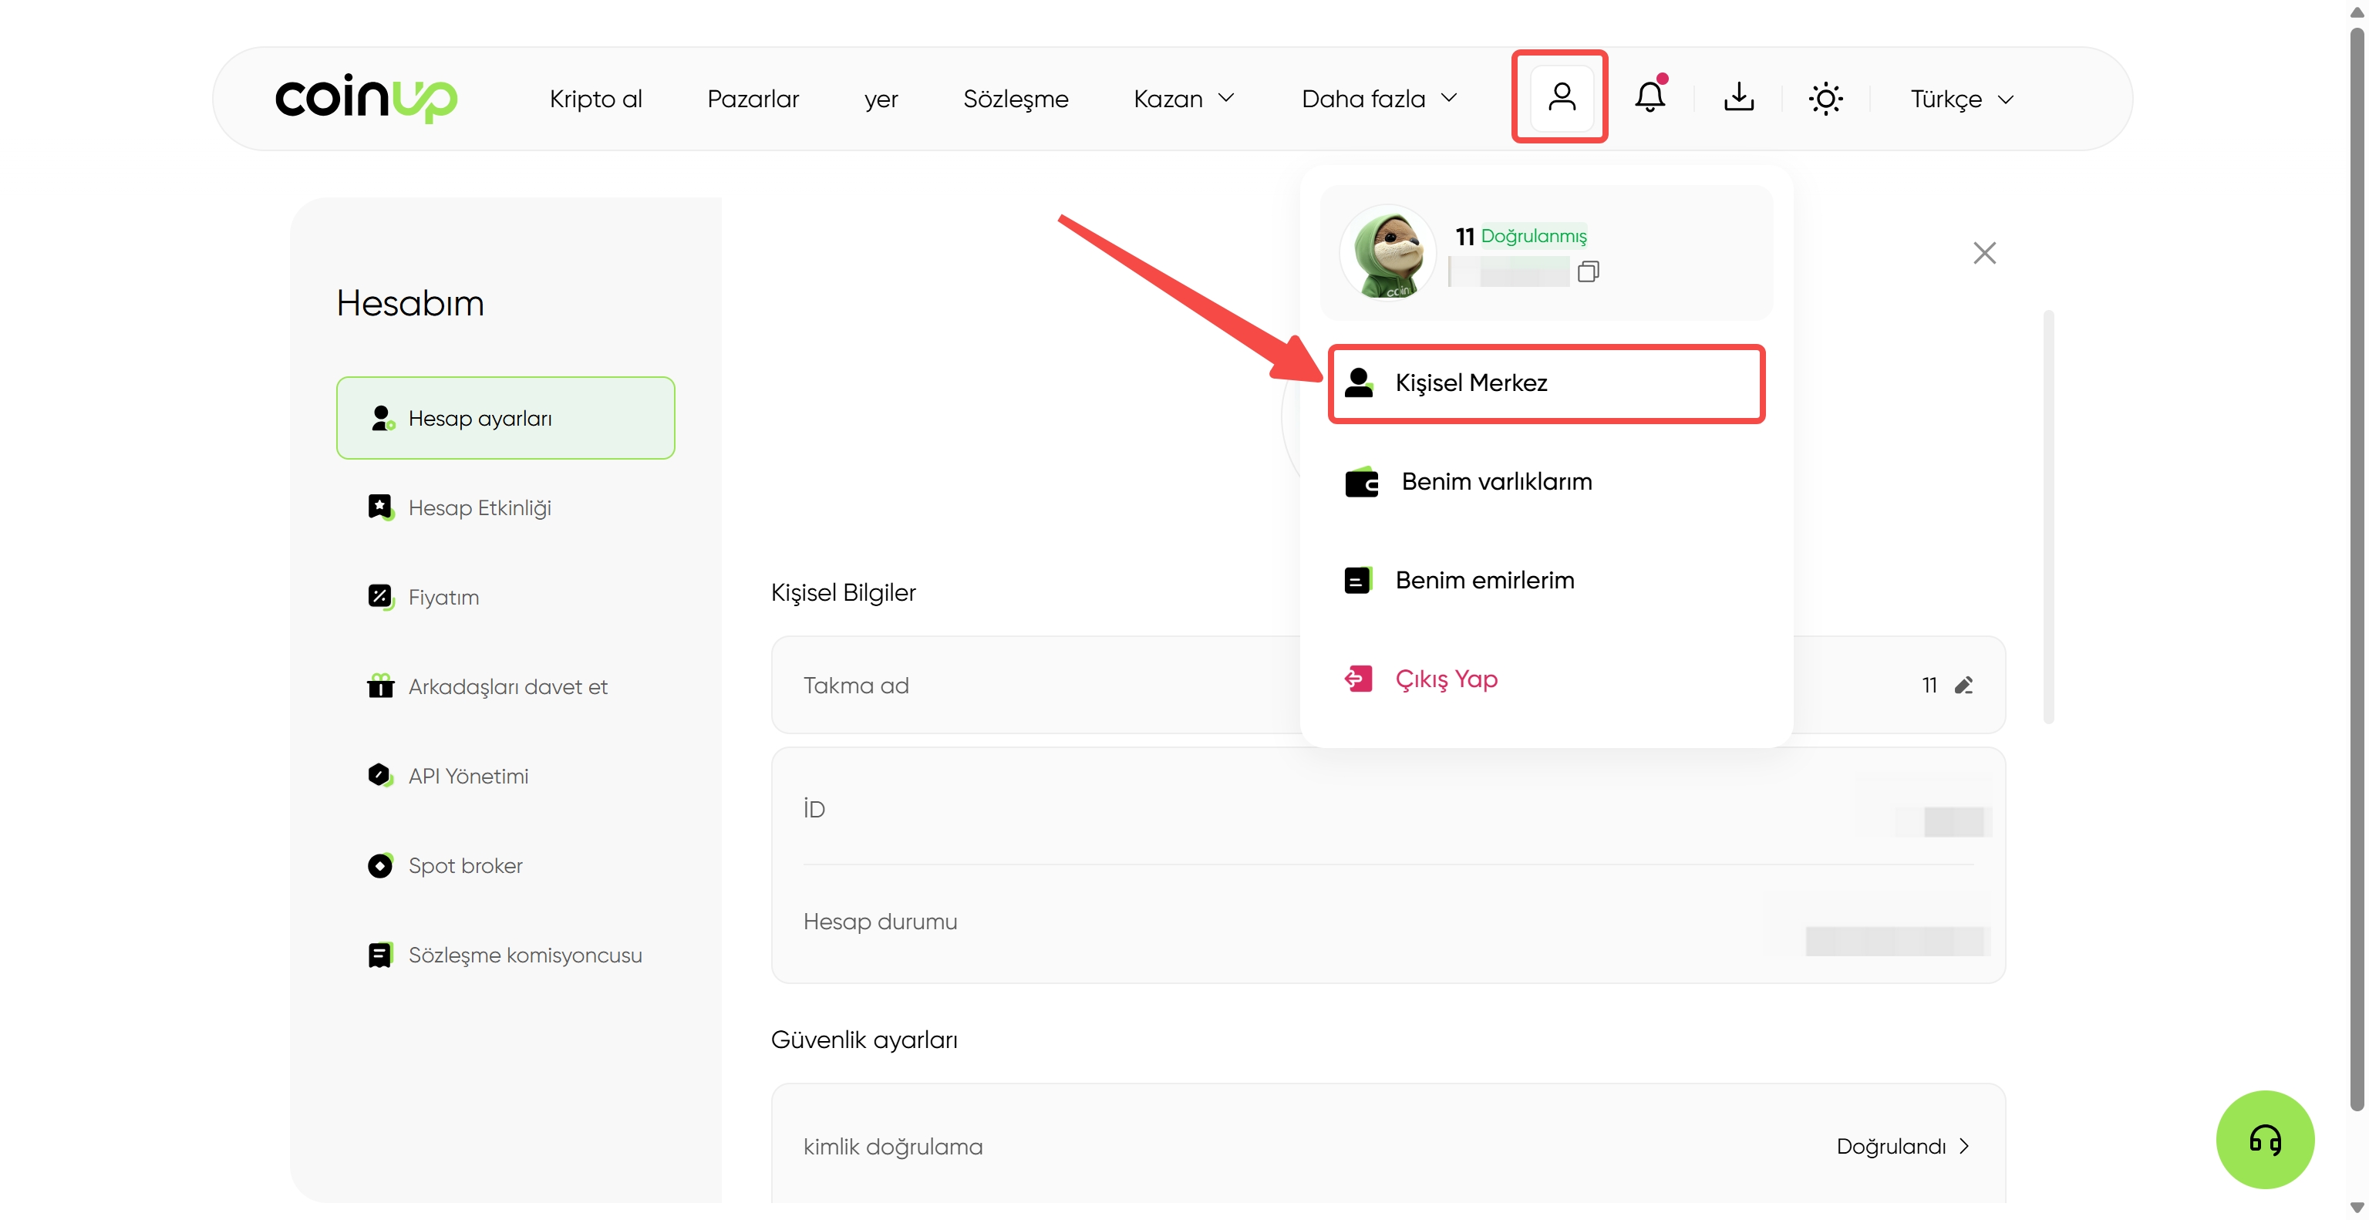The width and height of the screenshot is (2369, 1220).
Task: Click the Kişisel Bilgiler heading
Action: click(x=842, y=593)
